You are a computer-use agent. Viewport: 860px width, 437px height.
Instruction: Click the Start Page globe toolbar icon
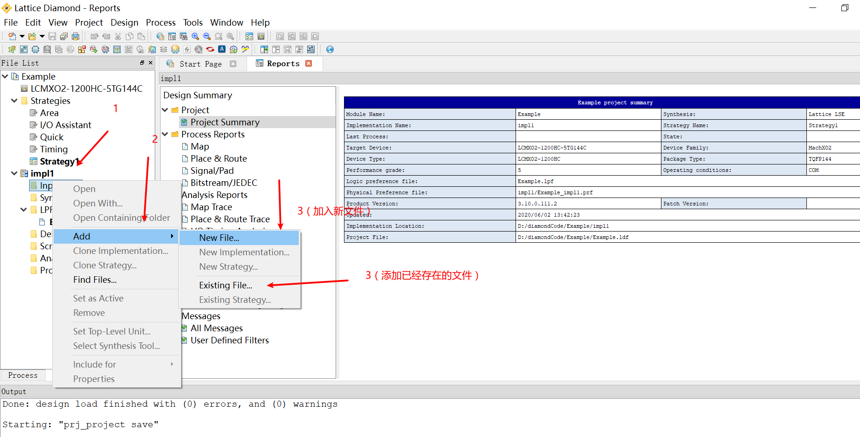pos(160,36)
